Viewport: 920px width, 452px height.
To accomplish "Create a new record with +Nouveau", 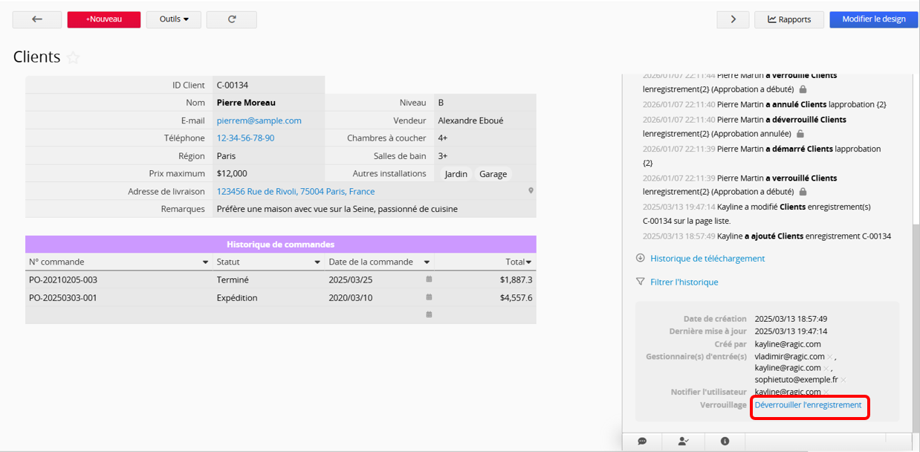I will point(103,19).
